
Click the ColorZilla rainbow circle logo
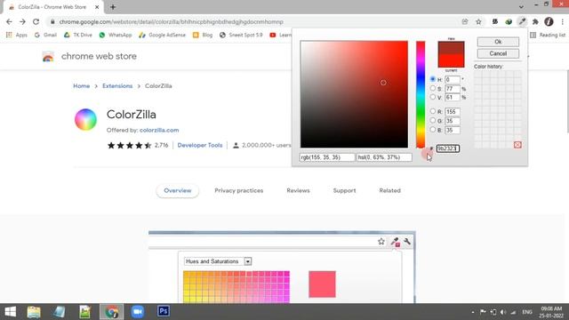coord(85,119)
